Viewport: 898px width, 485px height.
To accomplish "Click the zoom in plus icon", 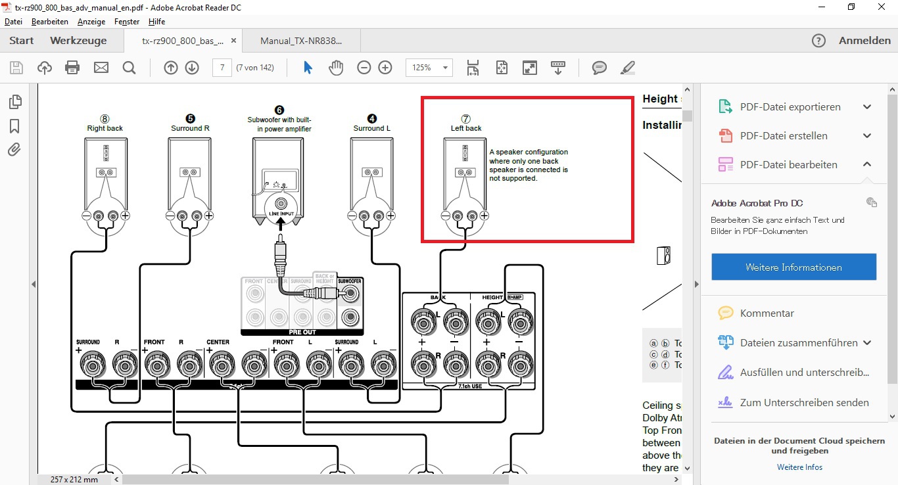I will (385, 68).
